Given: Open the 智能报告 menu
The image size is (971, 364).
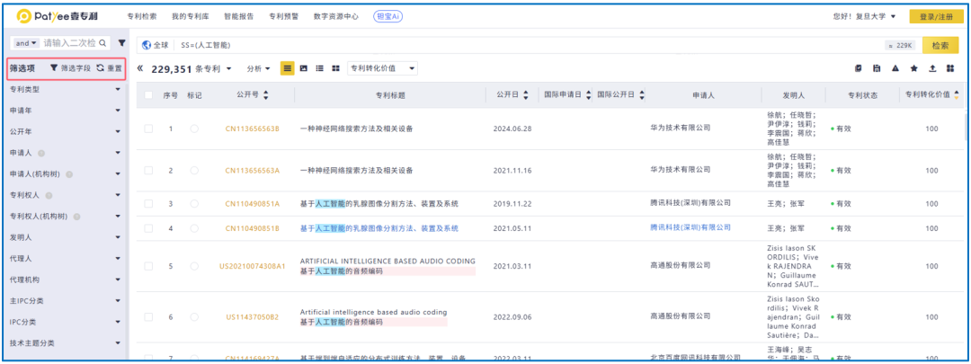Looking at the screenshot, I should 239,17.
